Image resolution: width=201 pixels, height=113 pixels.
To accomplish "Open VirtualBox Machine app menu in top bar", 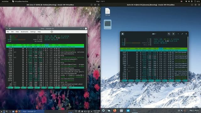I will coord(20,1).
